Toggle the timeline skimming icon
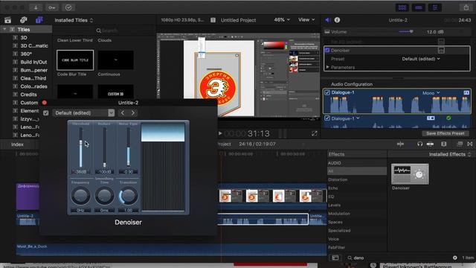The height and width of the screenshot is (268, 476). click(x=400, y=144)
